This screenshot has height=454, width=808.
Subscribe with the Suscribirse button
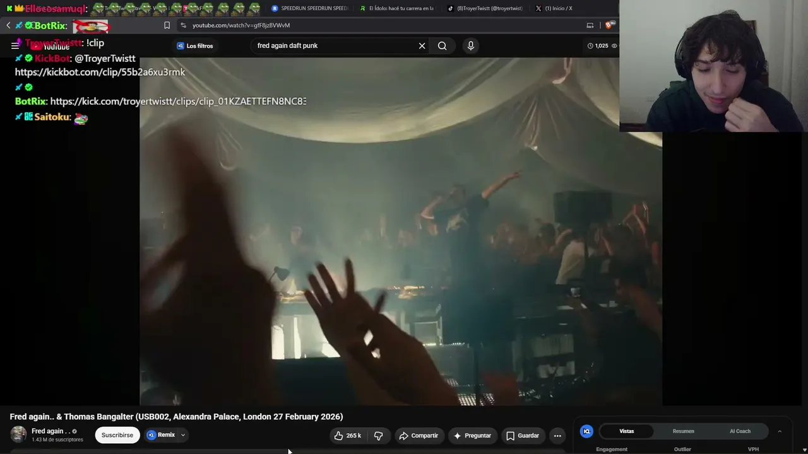point(117,435)
